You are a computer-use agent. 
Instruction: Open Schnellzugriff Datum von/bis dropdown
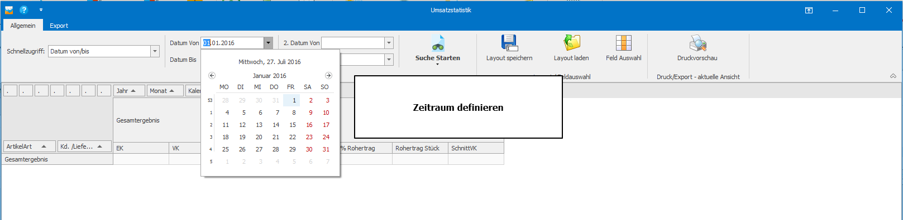tap(155, 51)
